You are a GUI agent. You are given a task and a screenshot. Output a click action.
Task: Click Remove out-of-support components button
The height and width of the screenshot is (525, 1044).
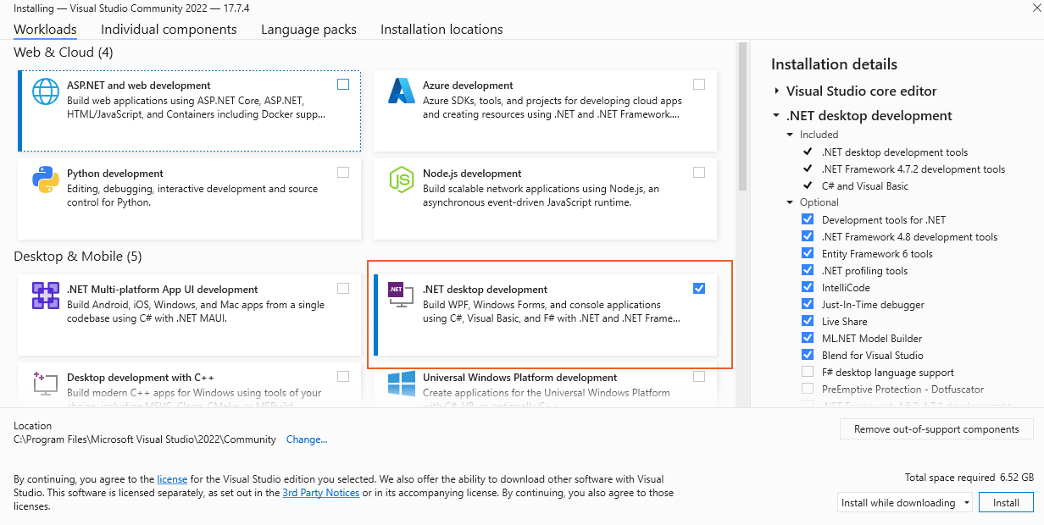(x=936, y=429)
